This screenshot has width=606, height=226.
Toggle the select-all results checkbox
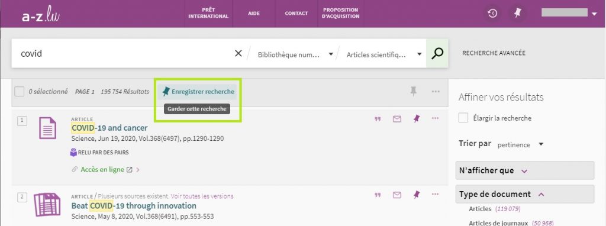(x=20, y=92)
